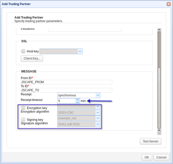Increase receipt timeout with up arrow

pos(77,99)
